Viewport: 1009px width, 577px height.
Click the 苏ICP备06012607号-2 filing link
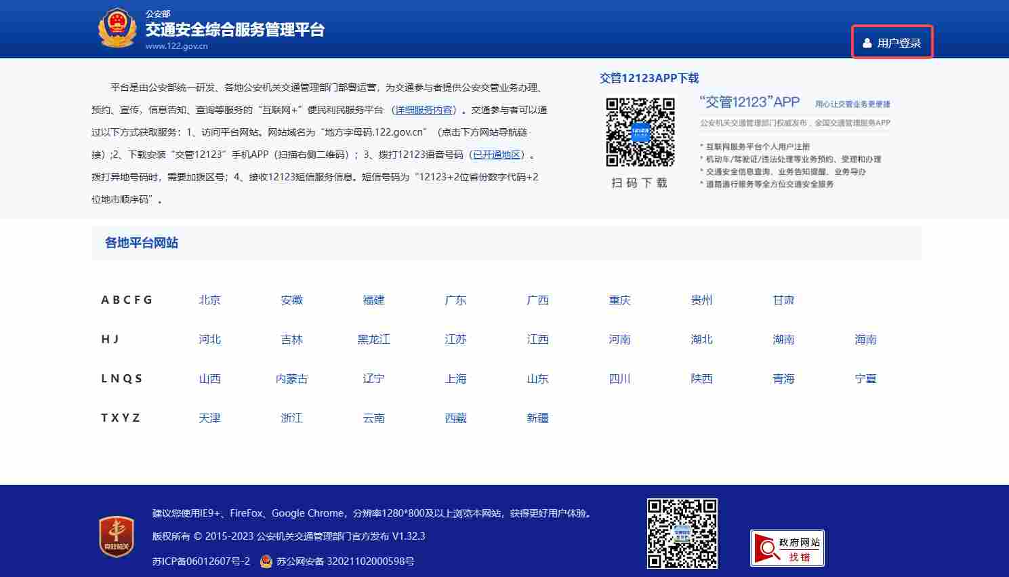tap(203, 561)
